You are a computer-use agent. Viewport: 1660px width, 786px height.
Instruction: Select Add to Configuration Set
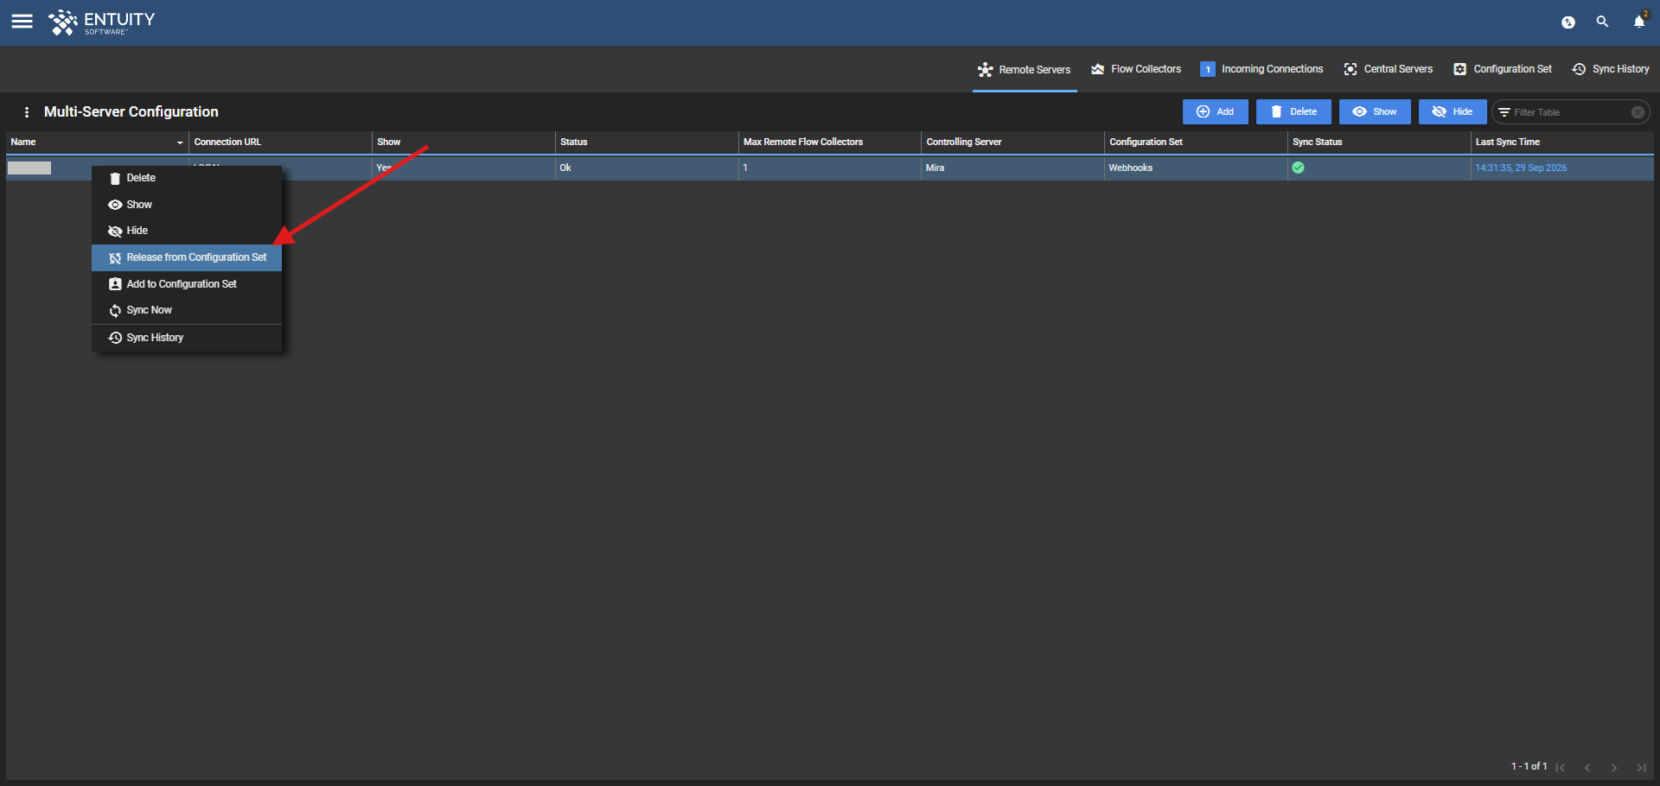[187, 284]
